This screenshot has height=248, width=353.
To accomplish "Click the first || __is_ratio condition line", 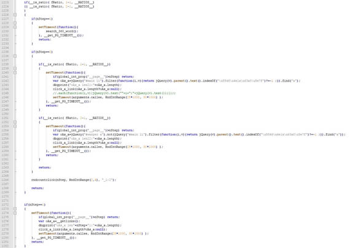I will (x=59, y=7).
